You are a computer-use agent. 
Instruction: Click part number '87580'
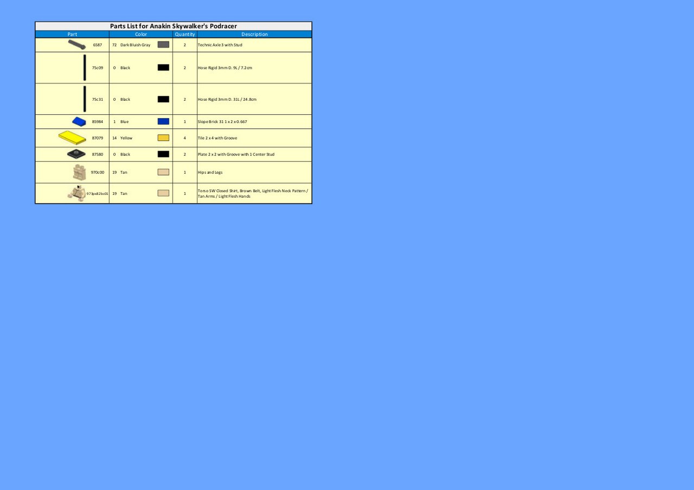point(98,154)
